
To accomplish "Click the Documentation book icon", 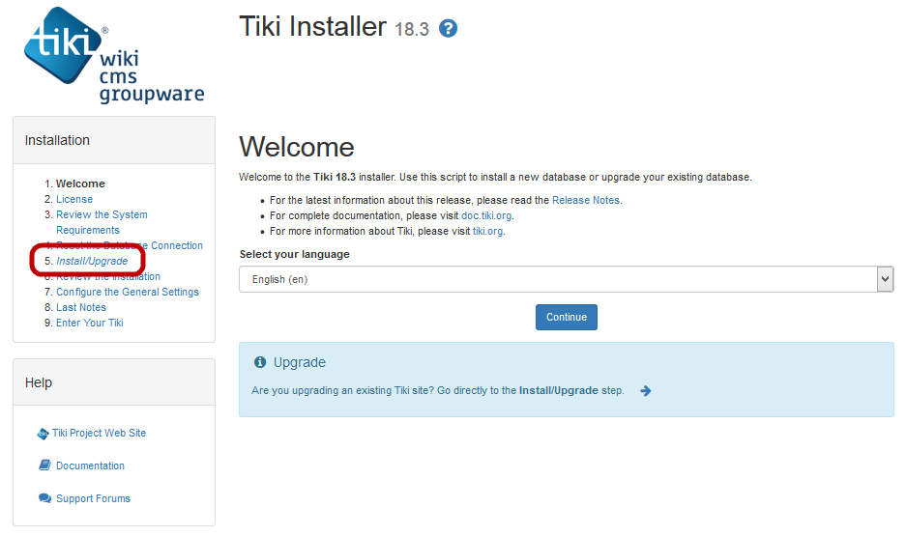I will (x=44, y=465).
